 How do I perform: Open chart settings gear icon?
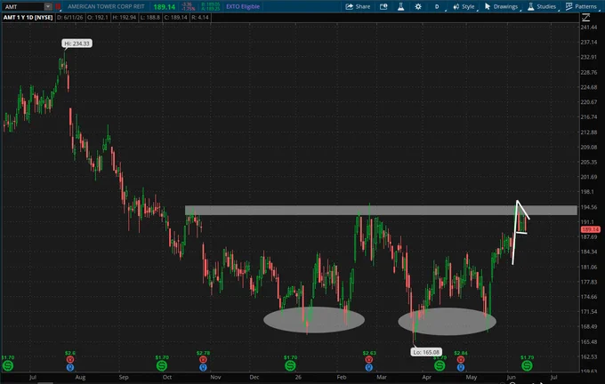pyautogui.click(x=418, y=6)
